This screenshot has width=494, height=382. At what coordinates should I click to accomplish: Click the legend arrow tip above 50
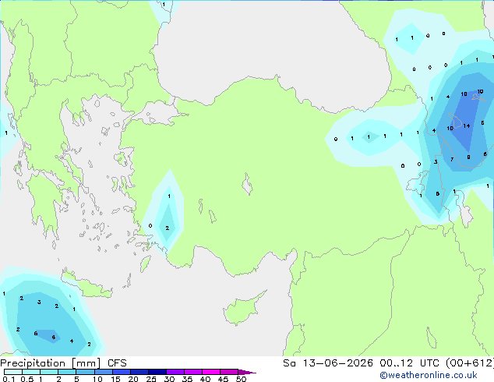click(x=247, y=372)
